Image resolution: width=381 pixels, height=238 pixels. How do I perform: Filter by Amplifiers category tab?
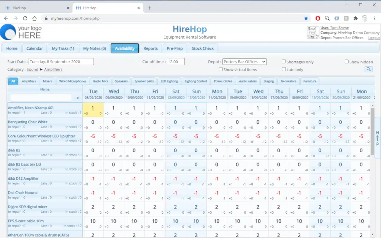pos(29,81)
